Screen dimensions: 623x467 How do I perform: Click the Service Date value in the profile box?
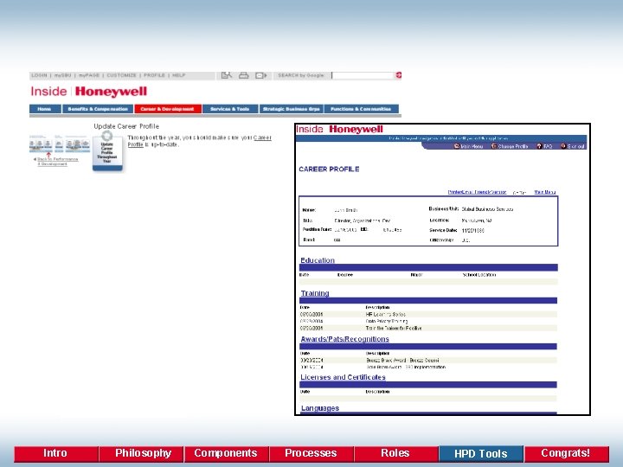coord(472,230)
